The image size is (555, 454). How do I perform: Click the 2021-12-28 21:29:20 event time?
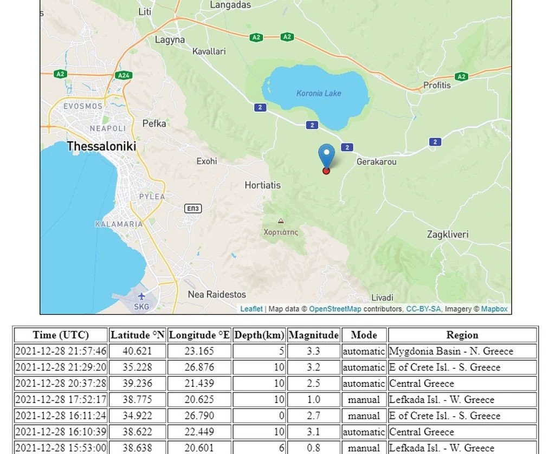pos(61,367)
